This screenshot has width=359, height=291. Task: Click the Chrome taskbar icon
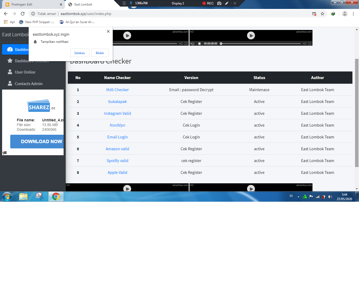tap(56, 196)
